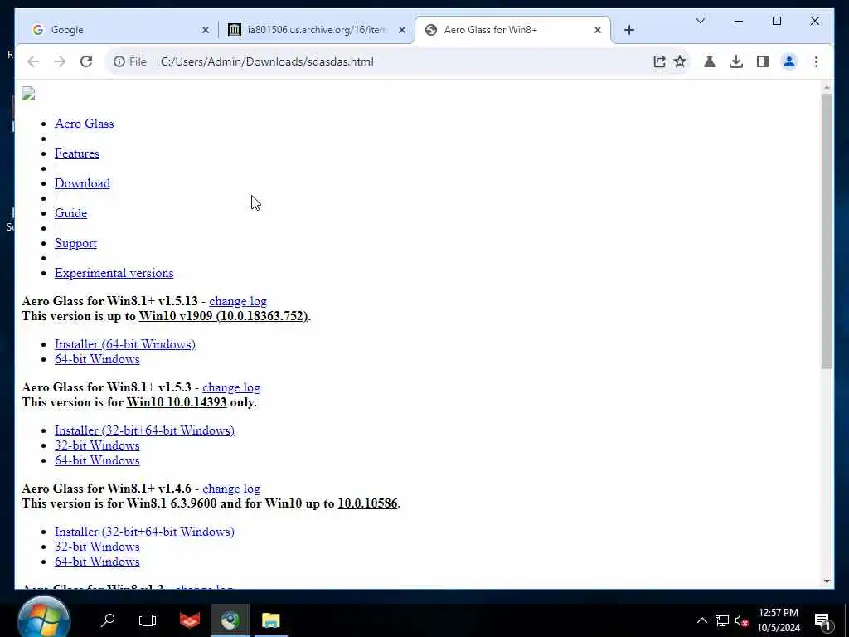Open the Chrome three-dot menu

[816, 61]
